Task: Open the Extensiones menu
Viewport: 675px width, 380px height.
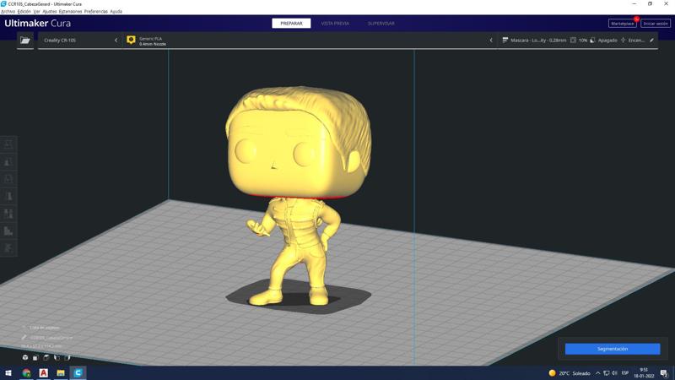Action: click(x=70, y=12)
